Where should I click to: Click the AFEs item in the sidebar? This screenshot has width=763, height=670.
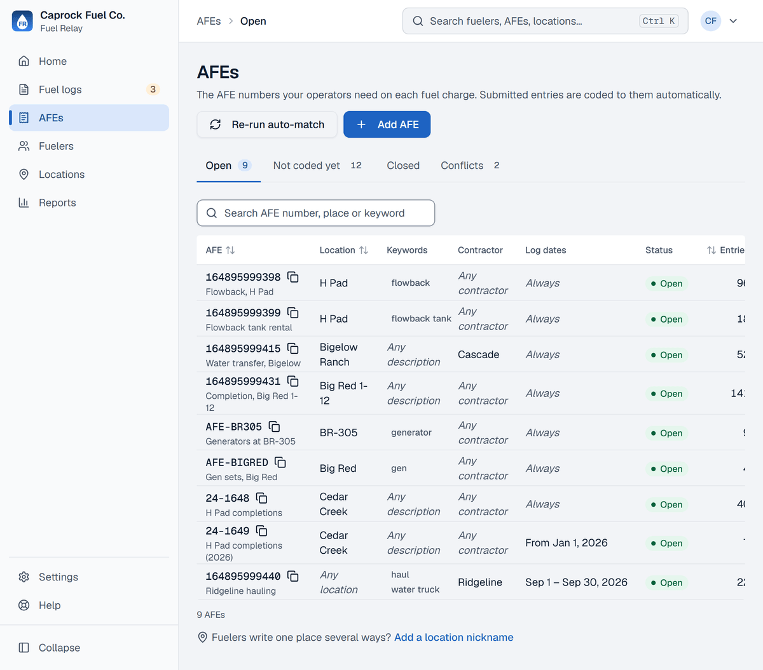(x=89, y=117)
